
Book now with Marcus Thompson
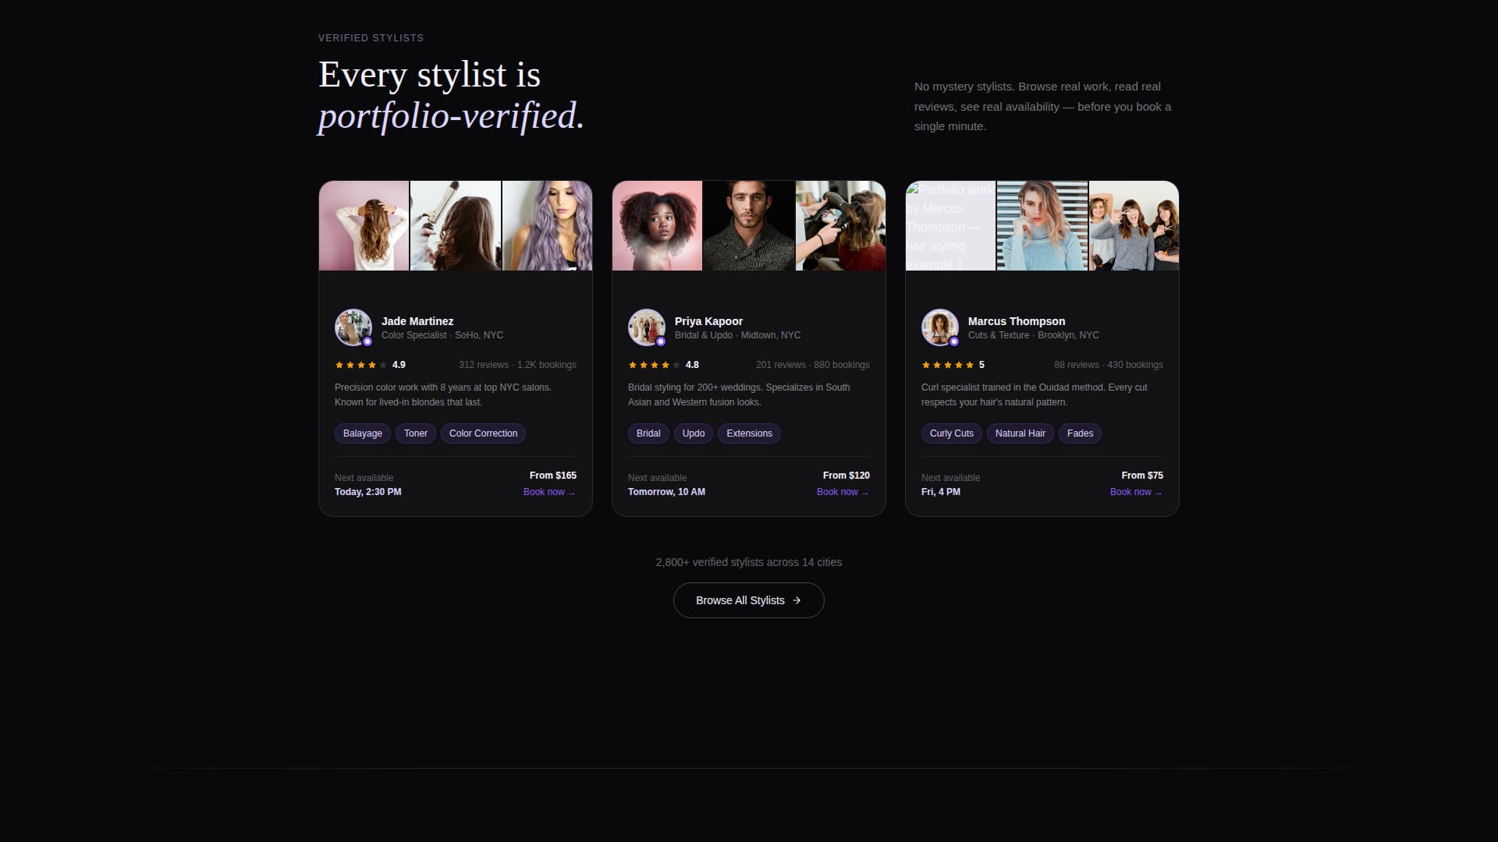1136,492
